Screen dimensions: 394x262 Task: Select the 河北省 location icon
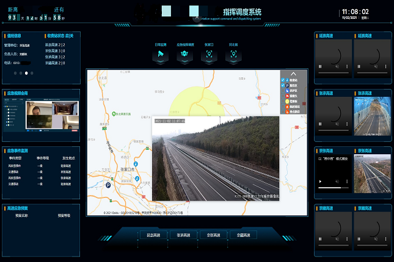pyautogui.click(x=233, y=54)
